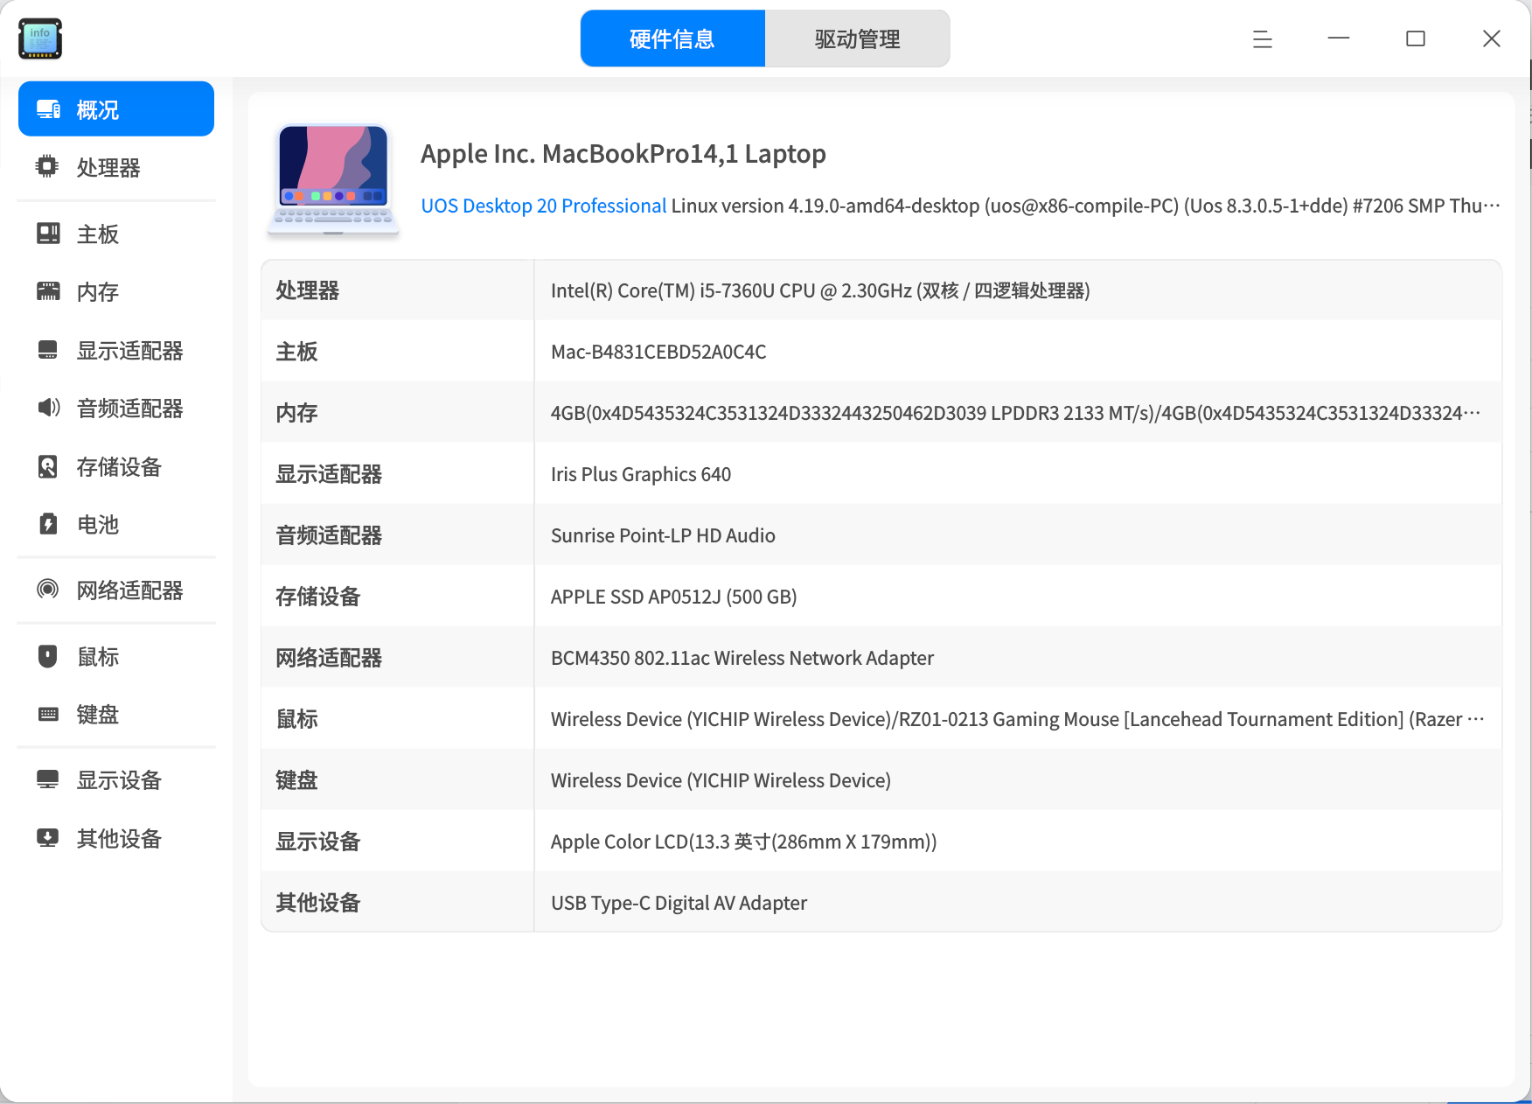Open the 网络适配器 network icon

pos(48,590)
